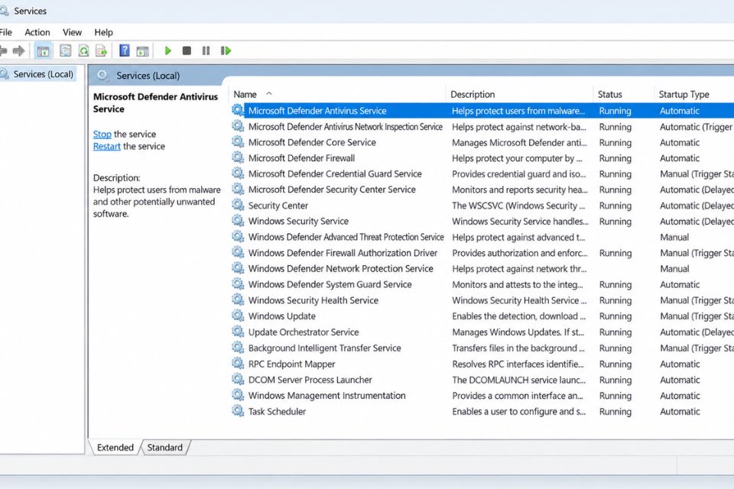
Task: Sort by the Name column header
Action: 337,94
